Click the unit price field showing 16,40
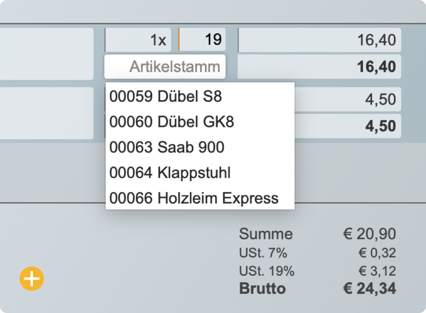Screen dimensions: 426x313 pos(319,40)
